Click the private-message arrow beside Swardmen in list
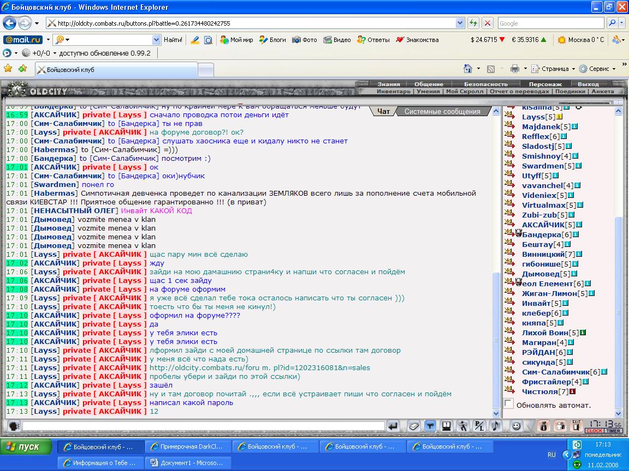 [x=509, y=164]
